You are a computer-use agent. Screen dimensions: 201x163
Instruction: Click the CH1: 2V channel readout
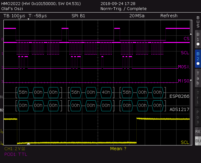(x=15, y=149)
